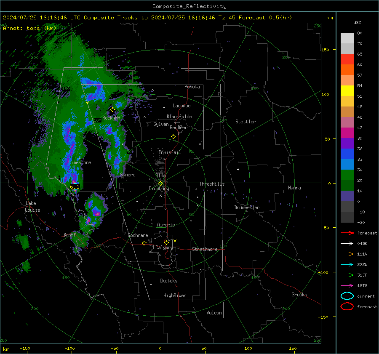Click the Calgary city label
The height and width of the screenshot is (354, 379).
[164, 248]
